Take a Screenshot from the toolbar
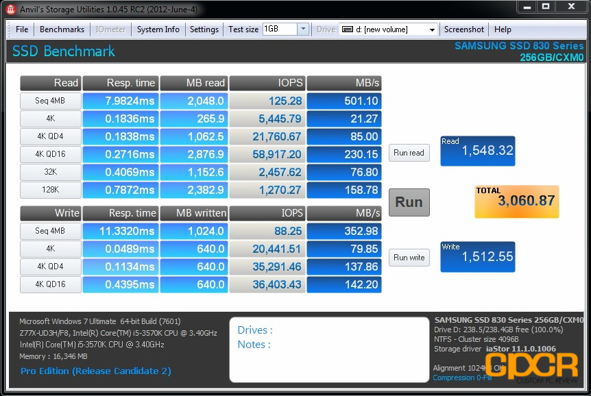591x396 pixels. coord(464,29)
